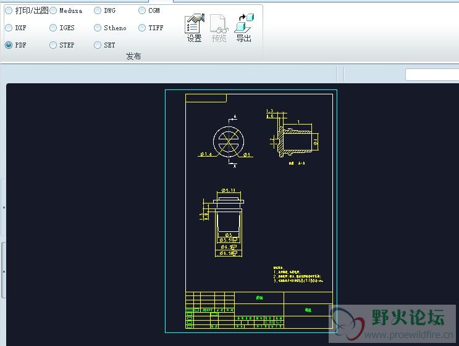459x346 pixels.
Task: Click the Ø5 dimension in circular view
Action: 246,154
